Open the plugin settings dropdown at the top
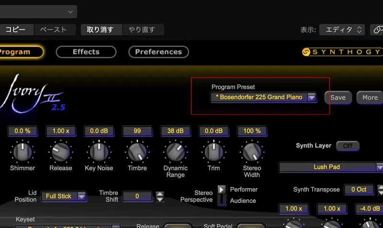Viewport: 383px width, 228px height. [38, 11]
